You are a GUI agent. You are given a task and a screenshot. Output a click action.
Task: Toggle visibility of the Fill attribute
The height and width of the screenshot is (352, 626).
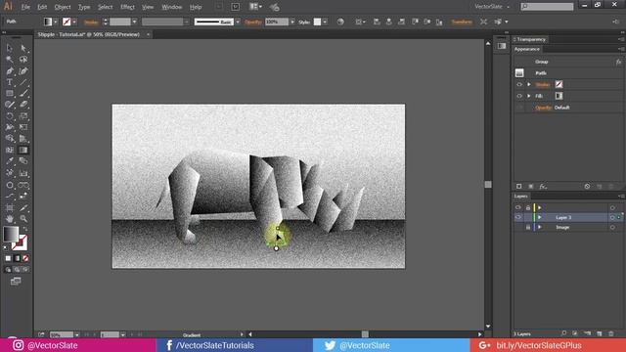pyautogui.click(x=519, y=96)
